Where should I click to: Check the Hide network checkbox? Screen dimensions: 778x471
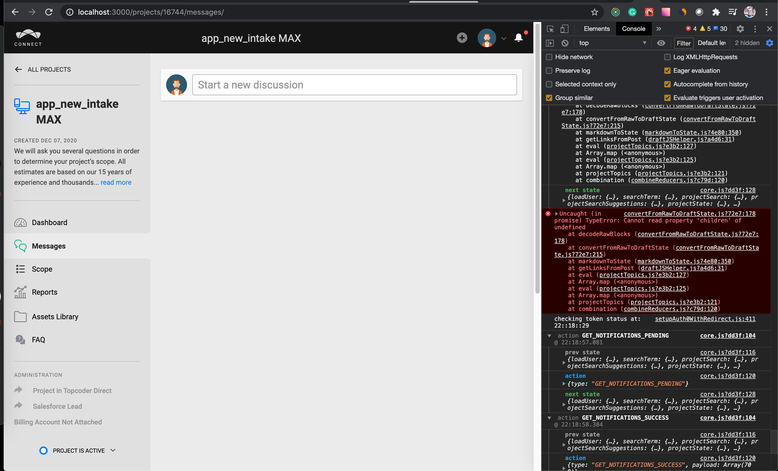pyautogui.click(x=549, y=57)
